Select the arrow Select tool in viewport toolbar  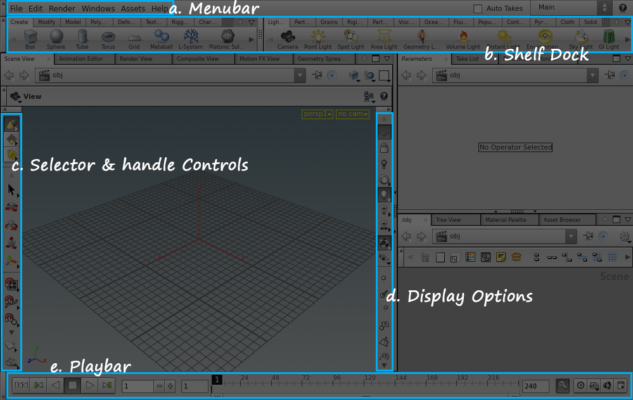(x=11, y=190)
